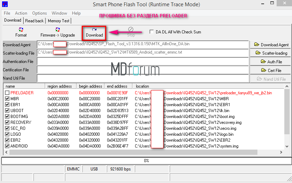Minimize the Flash Tool window

click(x=263, y=4)
